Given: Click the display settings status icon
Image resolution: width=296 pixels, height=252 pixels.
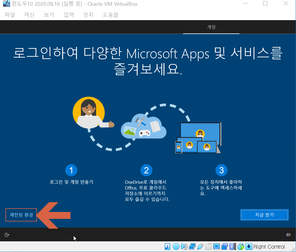Looking at the screenshot, I should point(217,247).
